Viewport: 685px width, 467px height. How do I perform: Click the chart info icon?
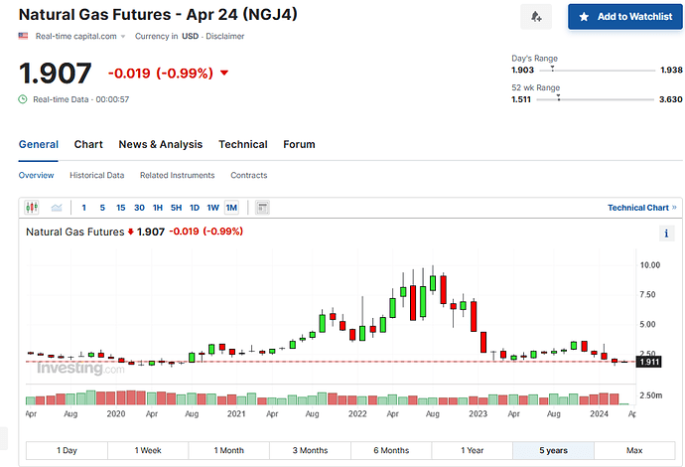click(x=666, y=233)
